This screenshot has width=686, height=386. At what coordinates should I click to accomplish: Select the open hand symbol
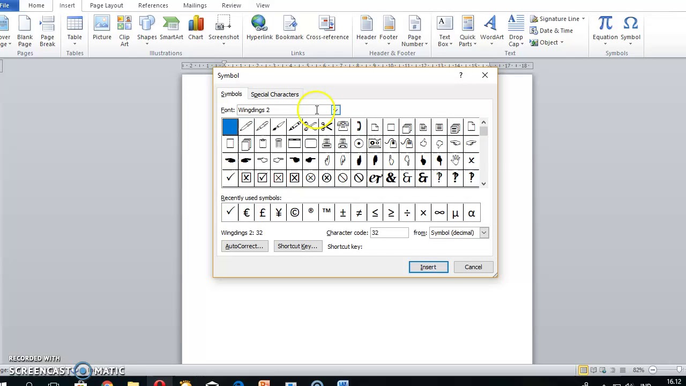(455, 160)
